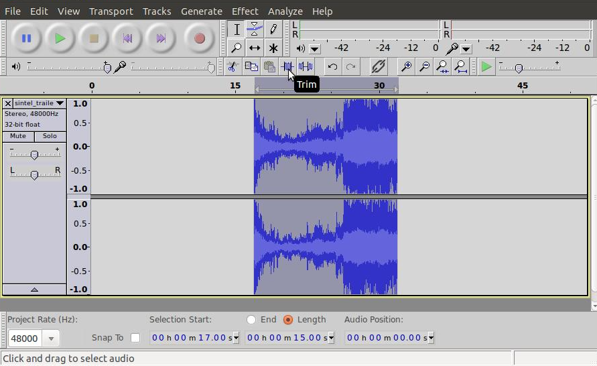Undo the last action
This screenshot has width=597, height=366.
tap(332, 67)
